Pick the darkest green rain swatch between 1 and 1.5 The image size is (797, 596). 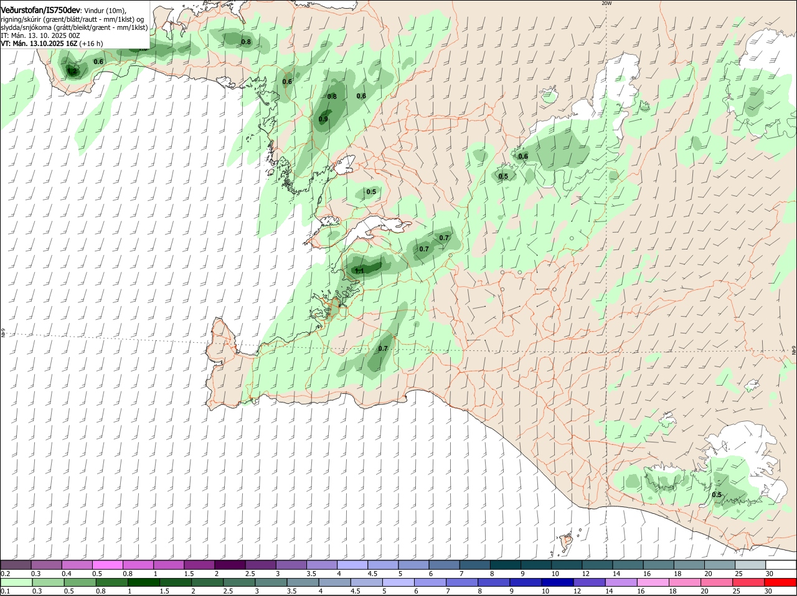coord(143,582)
